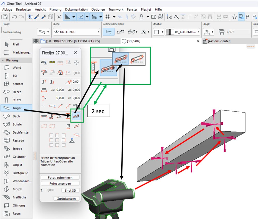The width and height of the screenshot is (258, 219).
Task: Select middle-right anchor square in Flexijet grid
Action: pyautogui.click(x=63, y=140)
